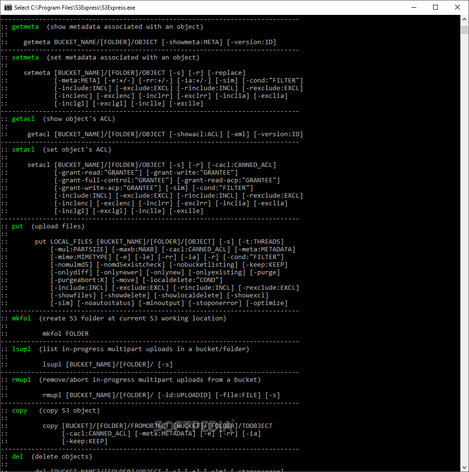Click the green 'put' command name
469x472 pixels.
point(17,226)
